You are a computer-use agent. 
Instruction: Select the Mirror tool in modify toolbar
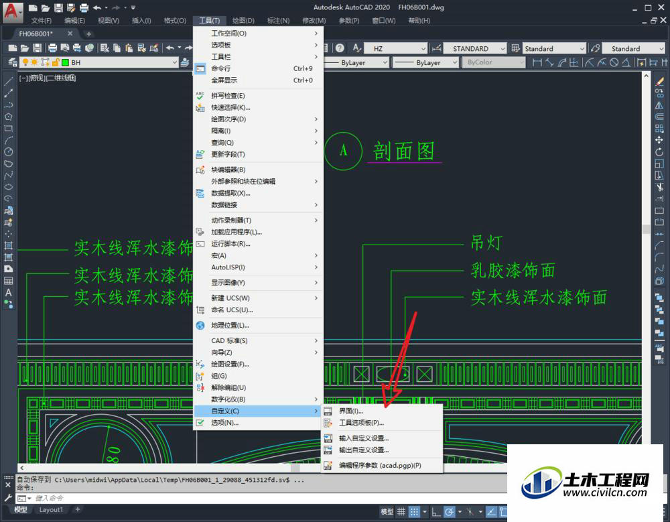659,105
